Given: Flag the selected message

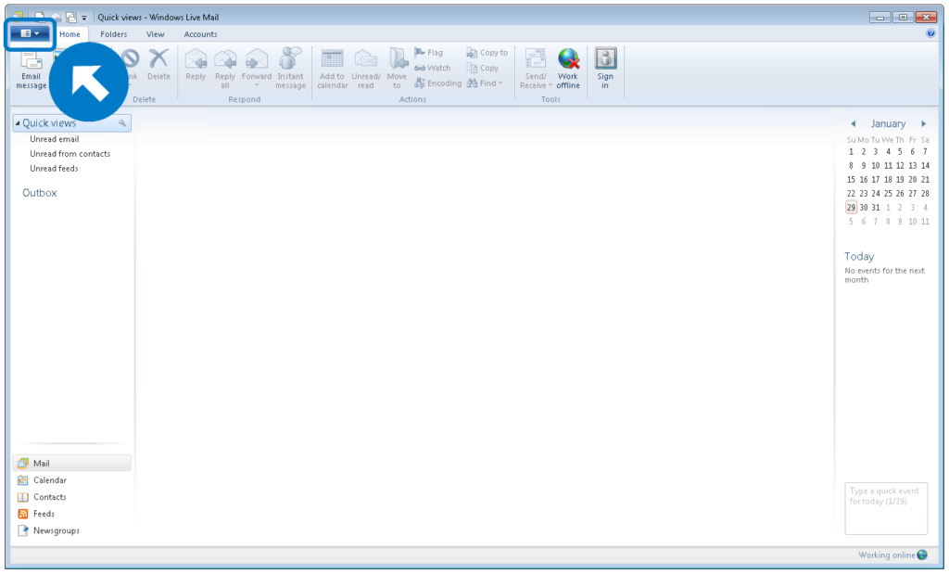Looking at the screenshot, I should (431, 52).
